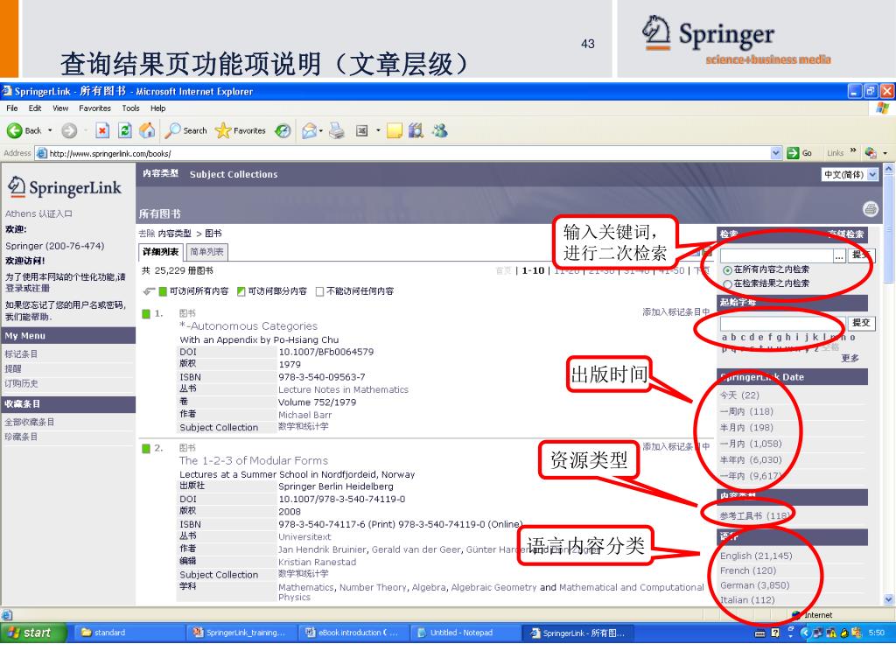The image size is (896, 672).
Task: Click the Mail envelope icon
Action: click(x=309, y=131)
